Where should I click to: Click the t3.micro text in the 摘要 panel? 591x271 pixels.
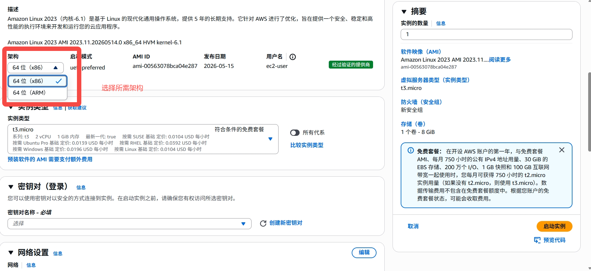coord(411,88)
